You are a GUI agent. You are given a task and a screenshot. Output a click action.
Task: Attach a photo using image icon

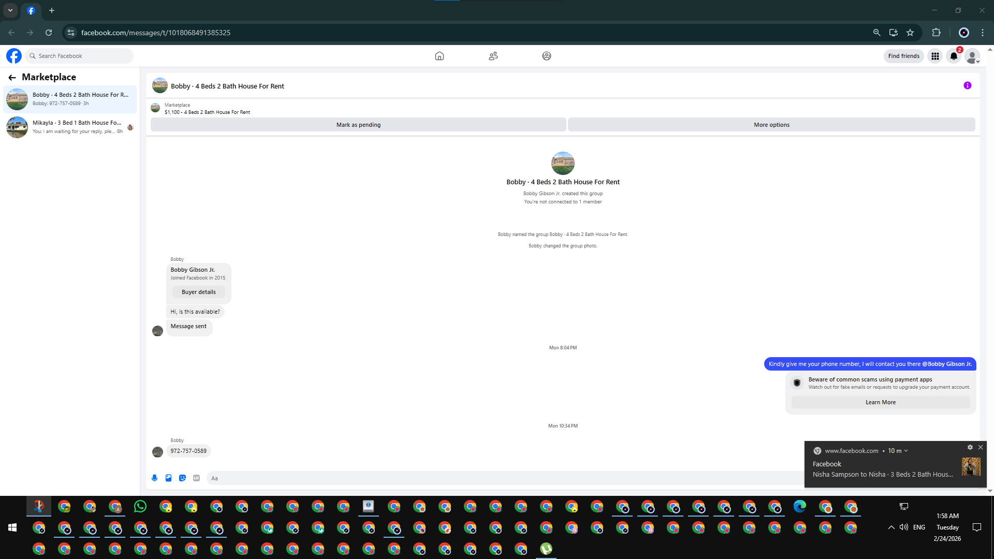tap(168, 478)
